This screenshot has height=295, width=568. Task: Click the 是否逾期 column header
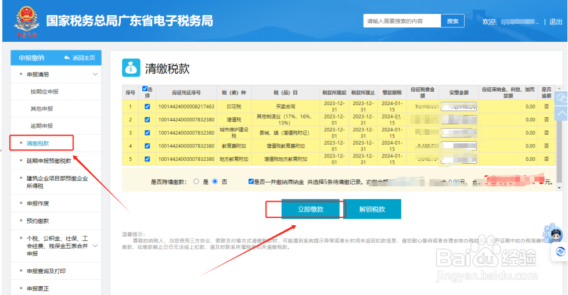tap(547, 92)
